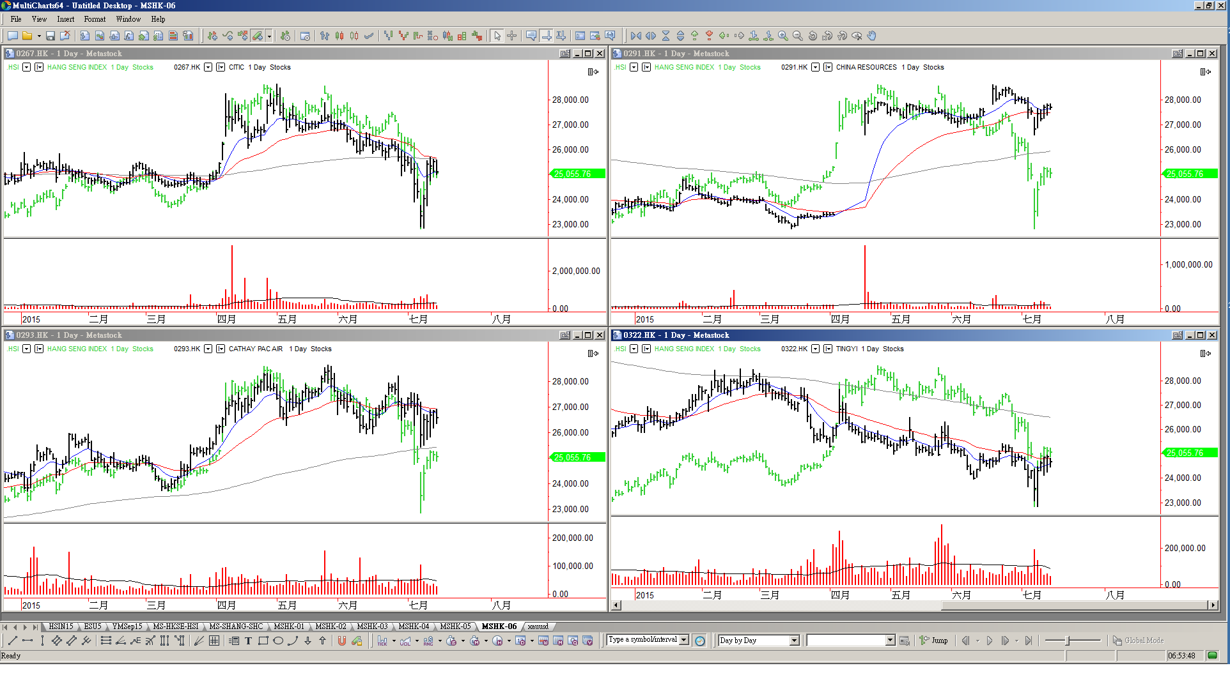Screen dimensions: 1230x675
Task: Select the hand pan tool
Action: tap(872, 36)
